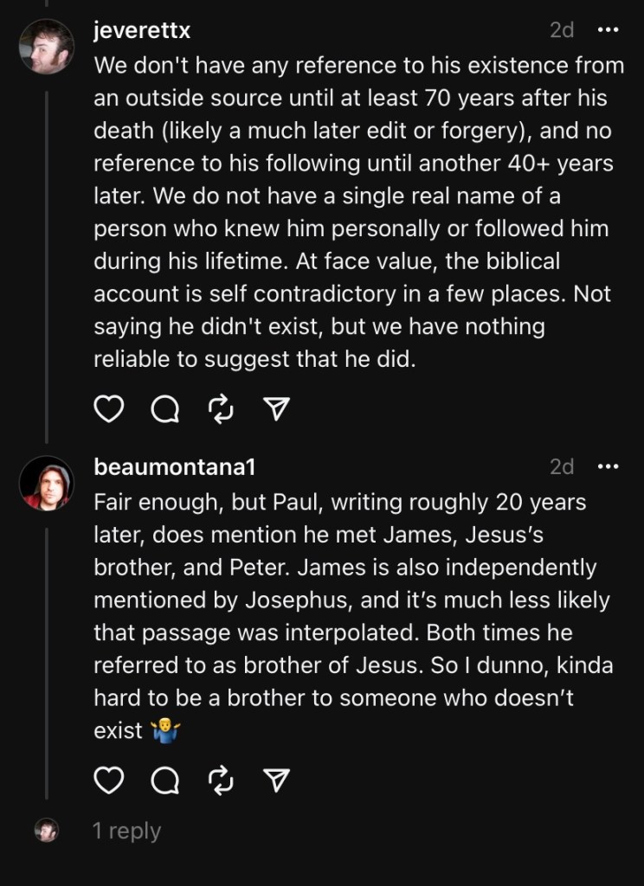Reply to jeverettx's post via comment icon
This screenshot has width=644, height=886.
pos(164,409)
